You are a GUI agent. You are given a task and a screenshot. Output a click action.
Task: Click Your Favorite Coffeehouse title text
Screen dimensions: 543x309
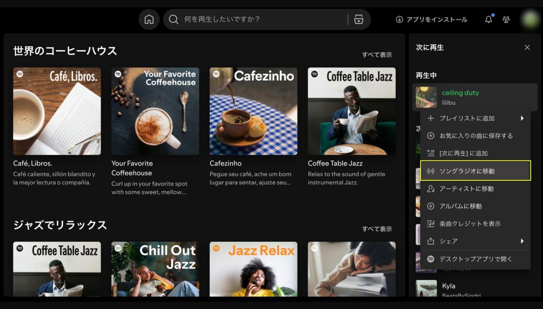coord(132,168)
